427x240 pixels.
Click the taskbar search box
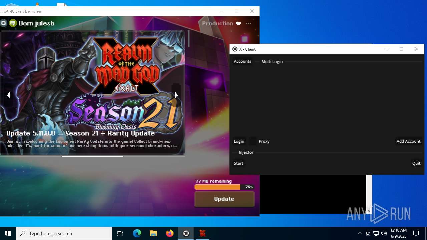64,233
